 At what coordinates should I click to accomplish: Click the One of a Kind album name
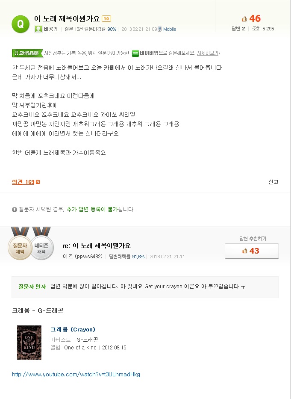[x=80, y=348]
